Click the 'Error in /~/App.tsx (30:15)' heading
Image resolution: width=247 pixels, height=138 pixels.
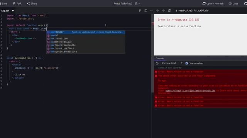(178, 20)
